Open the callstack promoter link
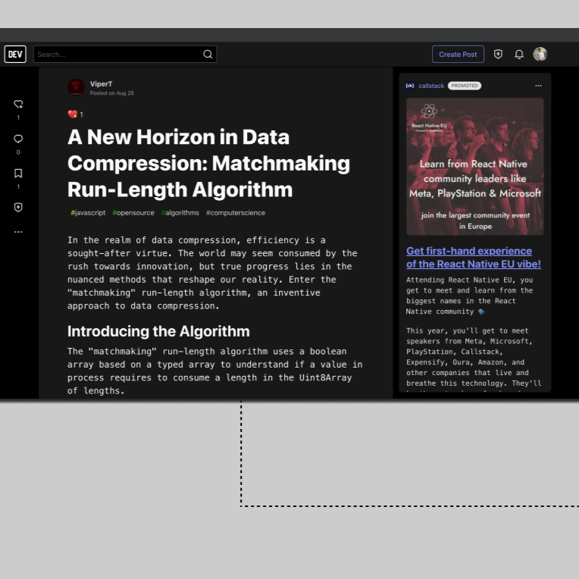Screen dimensions: 579x579 coord(431,86)
